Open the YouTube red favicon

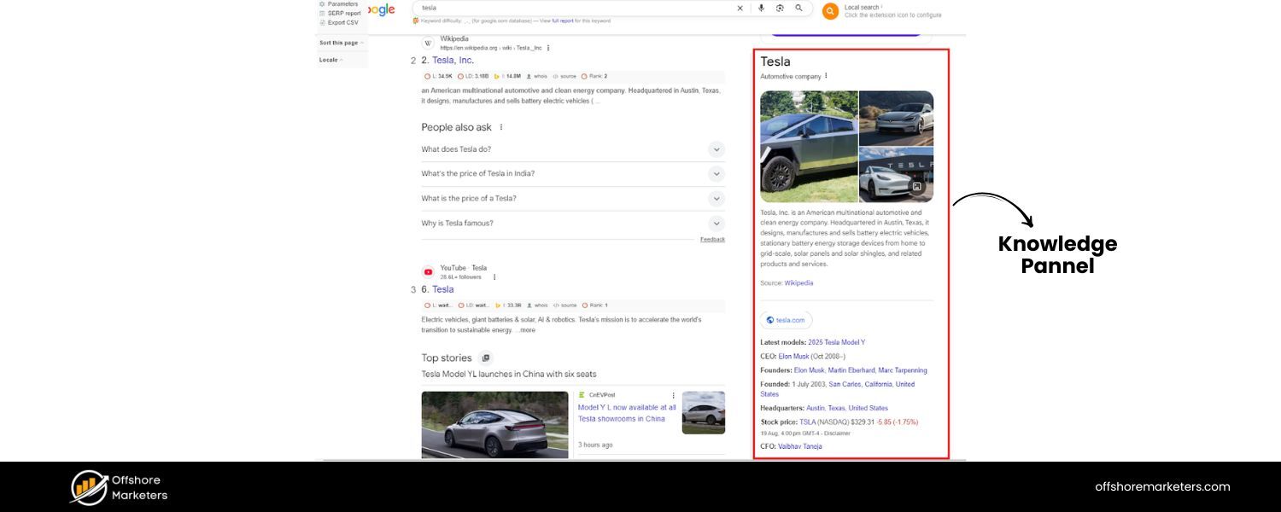[x=428, y=272]
